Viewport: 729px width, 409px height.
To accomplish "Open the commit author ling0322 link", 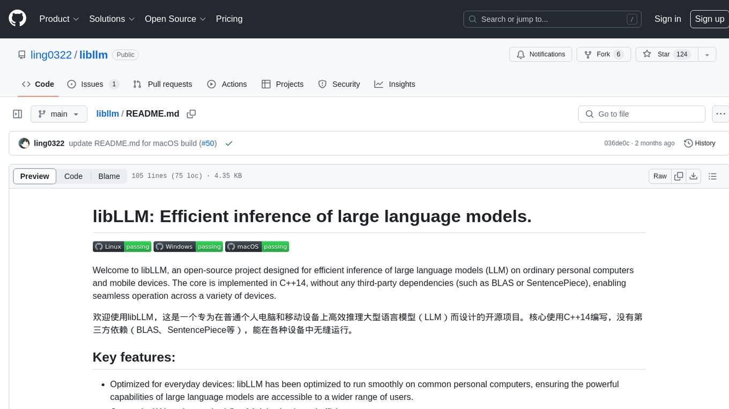I will (x=49, y=143).
